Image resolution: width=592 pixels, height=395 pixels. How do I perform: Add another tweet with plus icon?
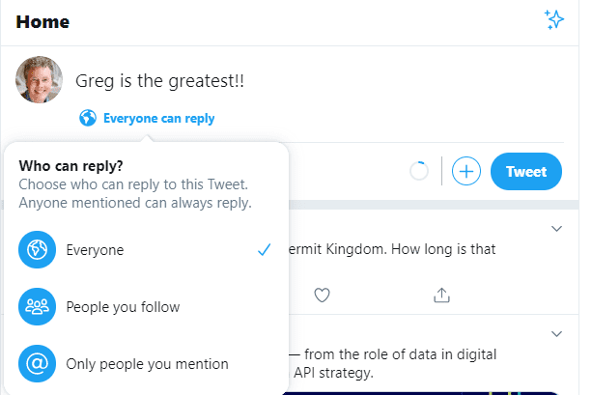point(466,171)
